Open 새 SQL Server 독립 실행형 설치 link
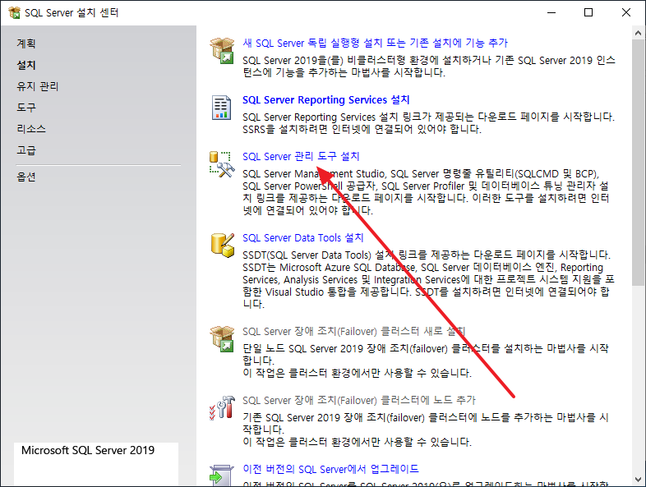646x487 pixels. pyautogui.click(x=375, y=43)
